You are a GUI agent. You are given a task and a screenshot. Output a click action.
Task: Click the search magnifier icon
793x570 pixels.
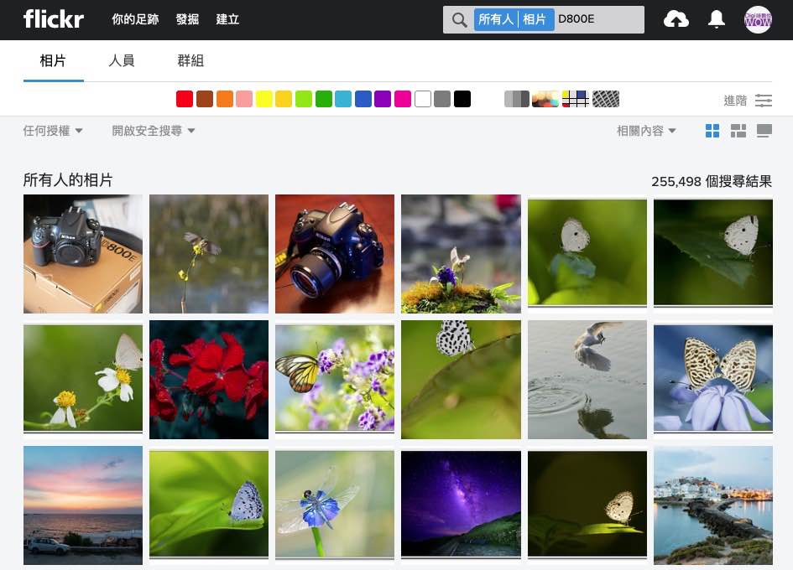[459, 19]
